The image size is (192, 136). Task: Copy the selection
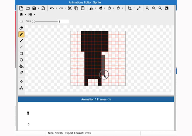76,8
